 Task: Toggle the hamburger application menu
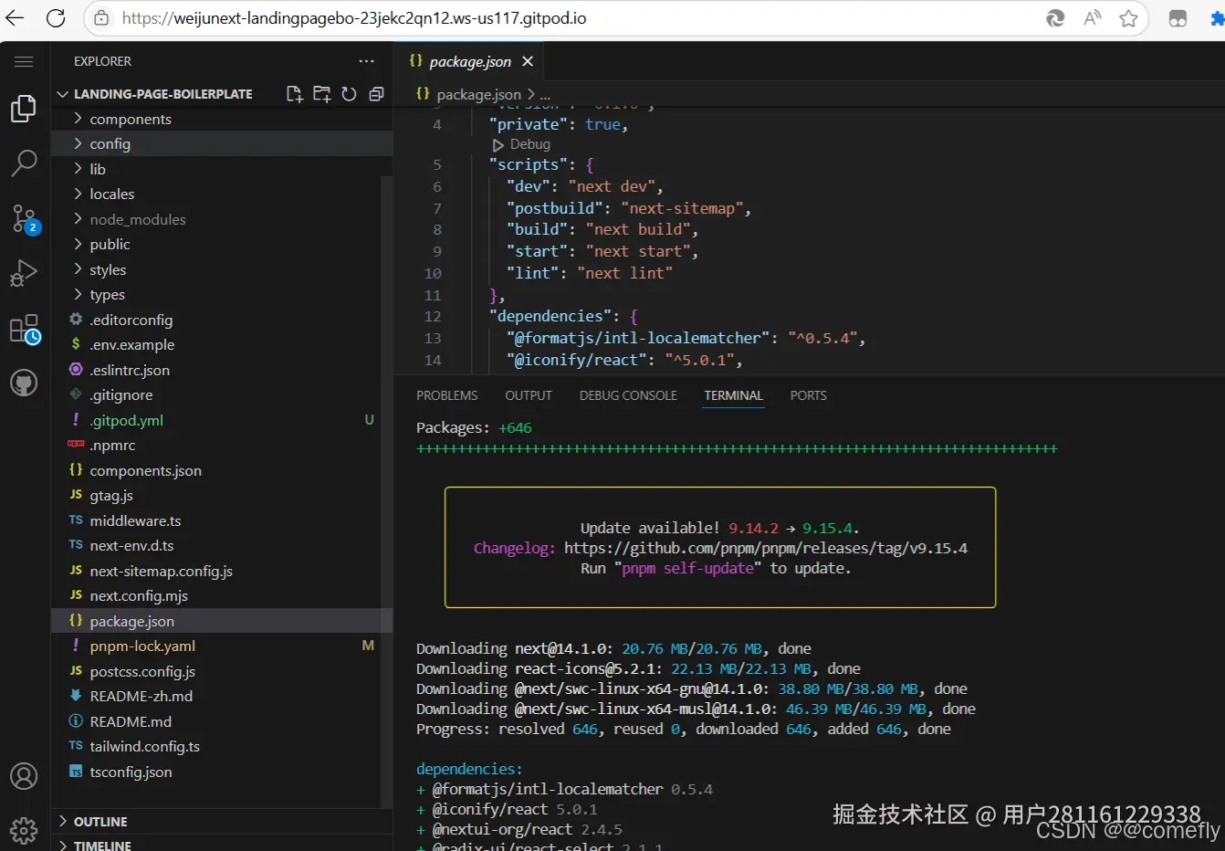click(24, 61)
